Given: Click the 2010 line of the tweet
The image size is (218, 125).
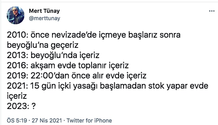Looking at the screenshot, I should 94,35.
